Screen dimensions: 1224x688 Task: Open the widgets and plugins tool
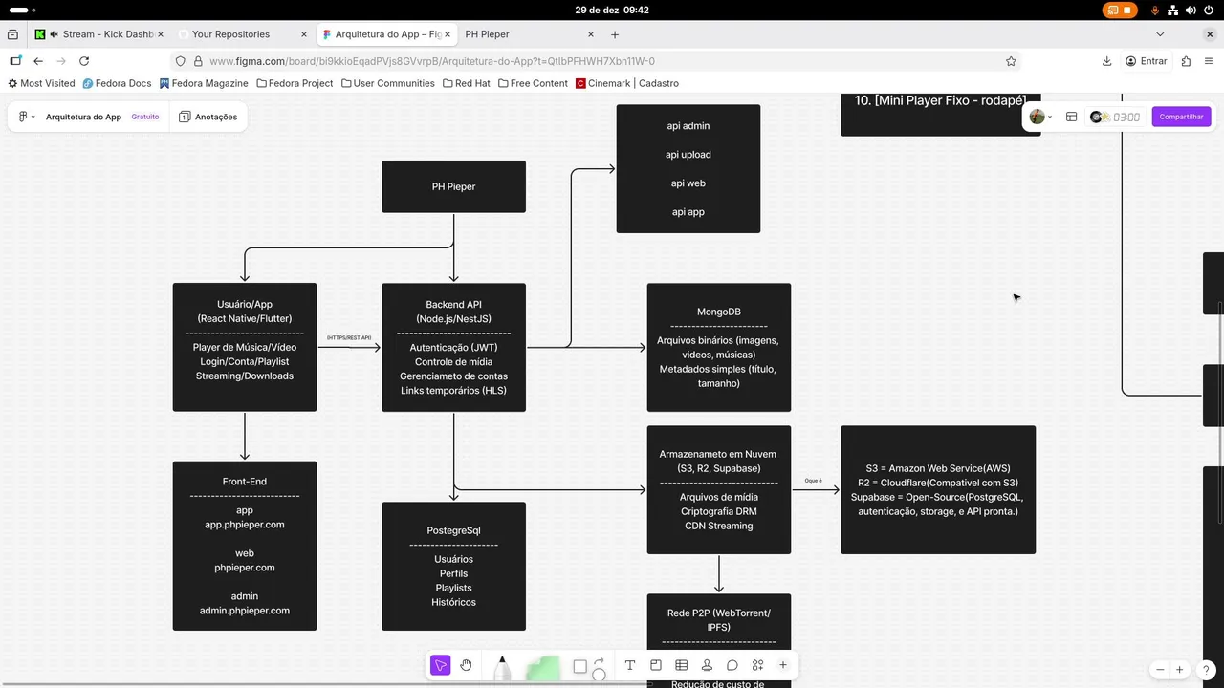(x=757, y=665)
